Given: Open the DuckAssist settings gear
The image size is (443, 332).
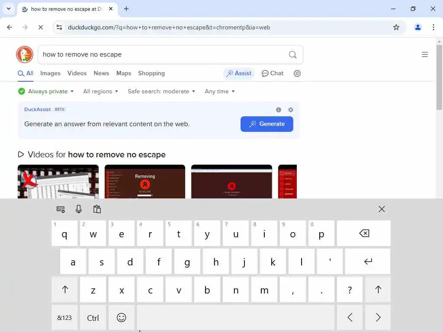Looking at the screenshot, I should point(290,110).
